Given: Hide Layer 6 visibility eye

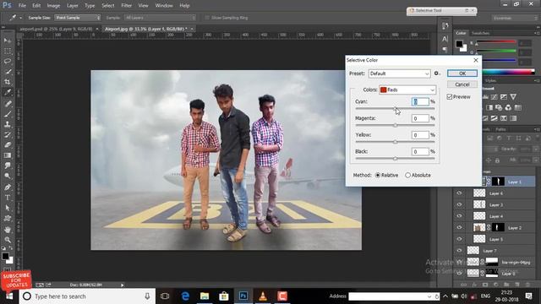Looking at the screenshot, I should pos(459,193).
